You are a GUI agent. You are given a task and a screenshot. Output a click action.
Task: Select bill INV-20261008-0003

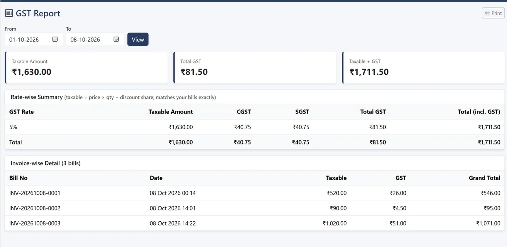pos(35,224)
